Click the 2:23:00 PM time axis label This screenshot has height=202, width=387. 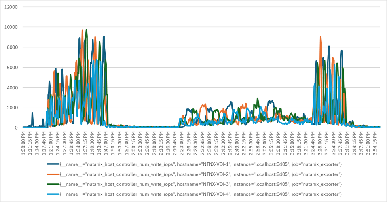[x=182, y=143]
